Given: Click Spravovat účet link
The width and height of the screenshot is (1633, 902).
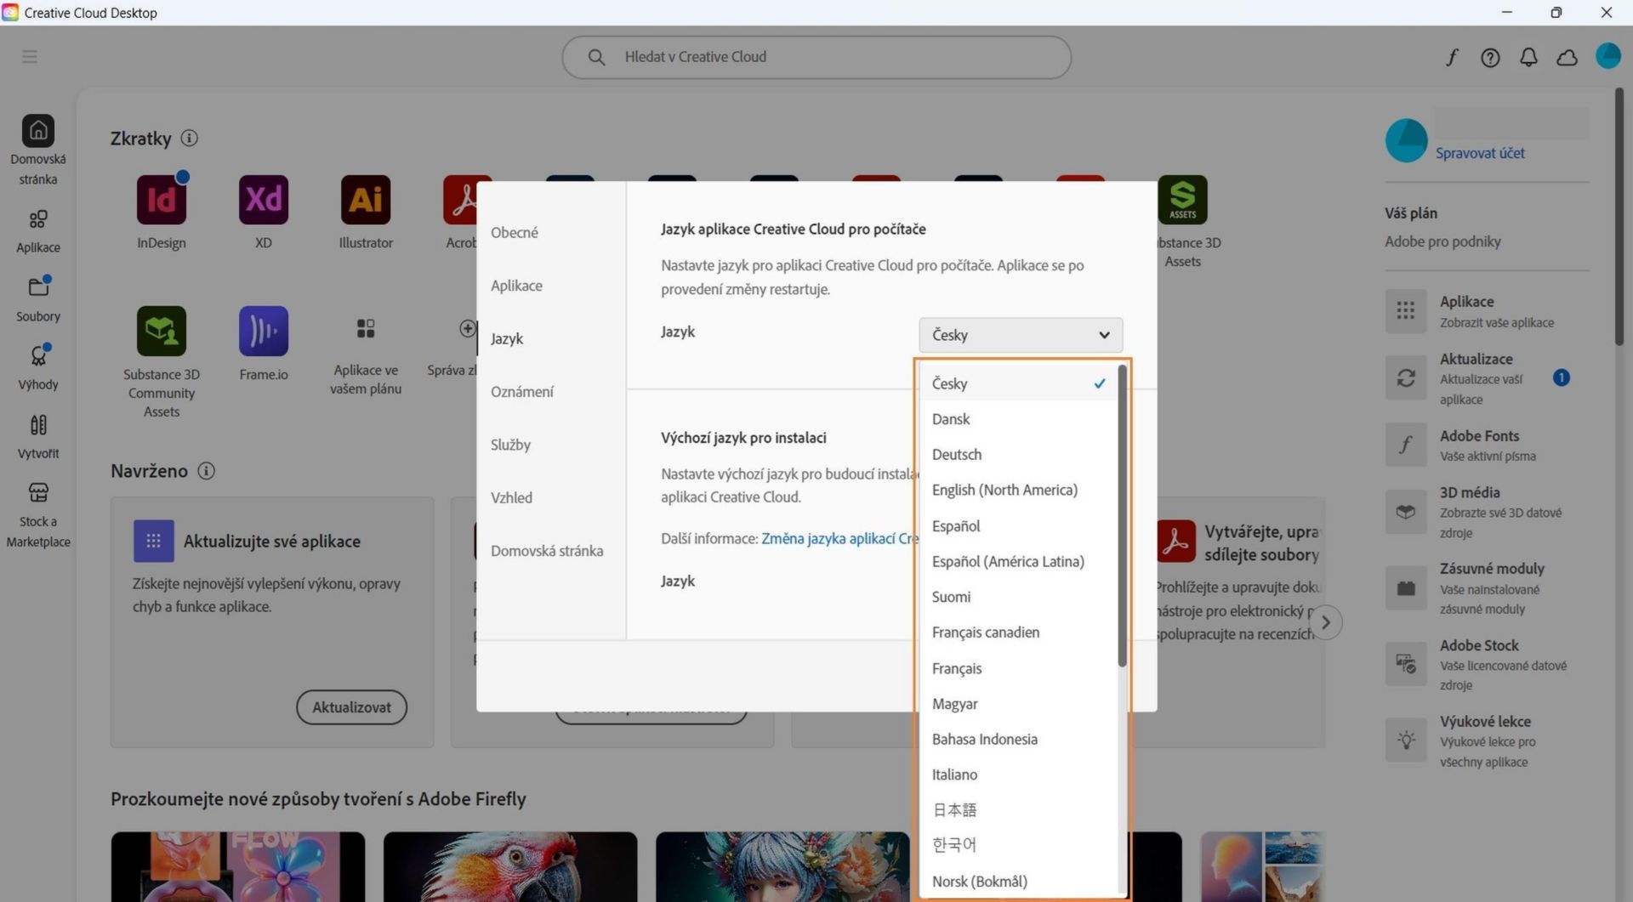Looking at the screenshot, I should 1480,153.
